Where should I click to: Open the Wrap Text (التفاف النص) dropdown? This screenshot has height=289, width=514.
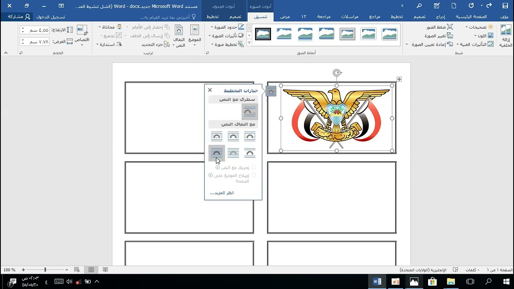(179, 36)
